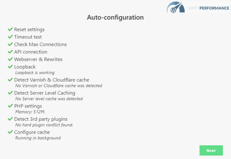Click the checkmark next to Detect Server Level Caching
This screenshot has width=231, height=159.
(10, 93)
